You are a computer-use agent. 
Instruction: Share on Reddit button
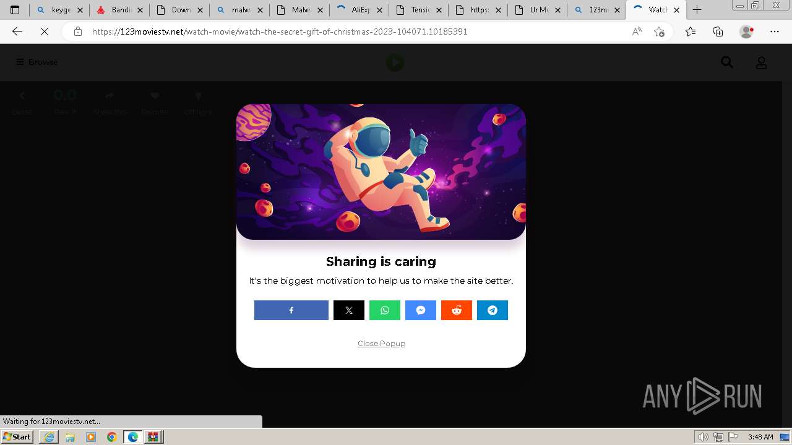point(457,310)
